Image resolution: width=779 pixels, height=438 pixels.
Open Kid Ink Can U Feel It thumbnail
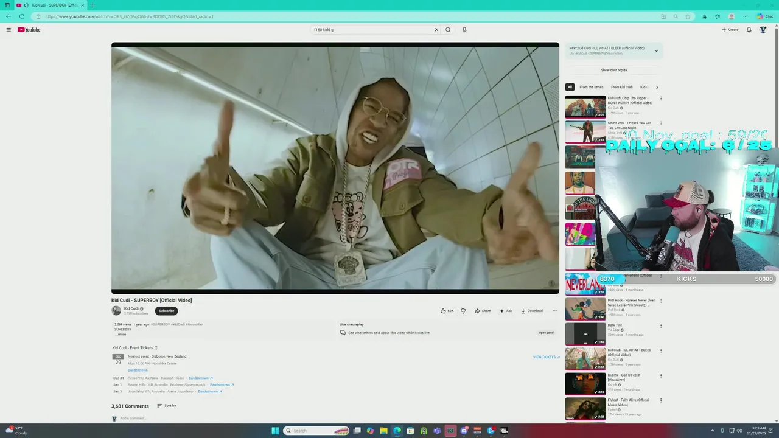click(x=585, y=384)
